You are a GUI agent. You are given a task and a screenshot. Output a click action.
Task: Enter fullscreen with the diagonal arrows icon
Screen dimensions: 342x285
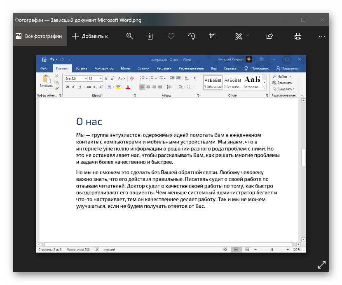[x=321, y=265]
